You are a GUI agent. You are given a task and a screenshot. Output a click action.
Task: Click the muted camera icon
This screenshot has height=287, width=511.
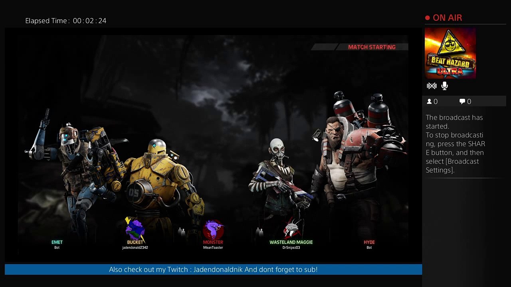pos(432,86)
